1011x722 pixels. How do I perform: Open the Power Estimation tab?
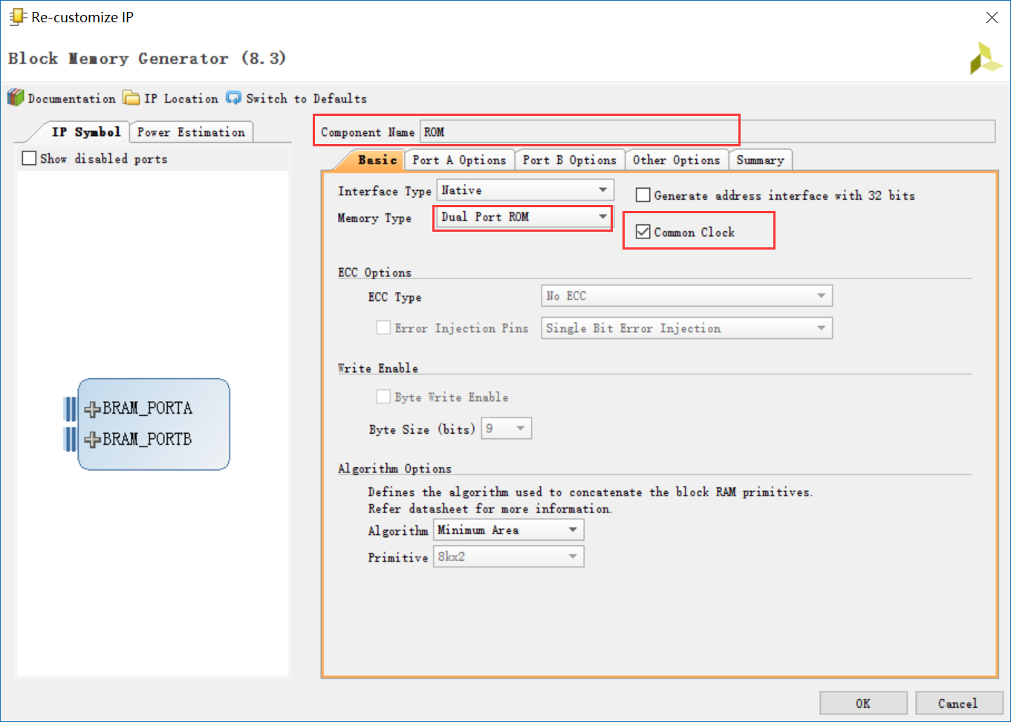click(191, 132)
